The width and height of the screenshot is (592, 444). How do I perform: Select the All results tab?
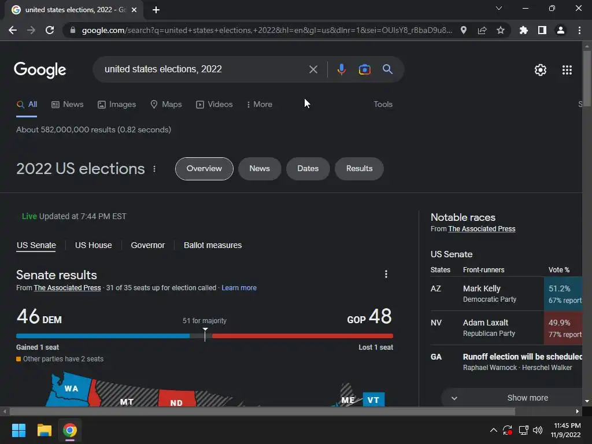[27, 104]
